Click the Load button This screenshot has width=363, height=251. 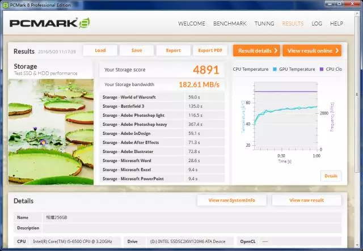pyautogui.click(x=100, y=50)
